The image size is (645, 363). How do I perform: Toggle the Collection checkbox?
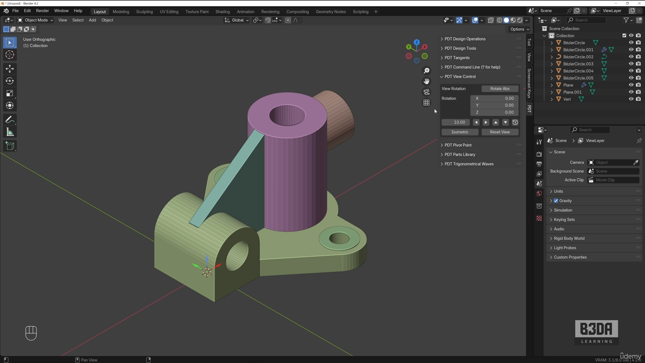624,35
